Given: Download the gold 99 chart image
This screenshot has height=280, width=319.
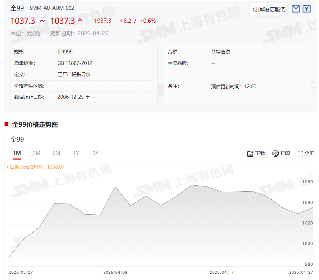Looking at the screenshot, I should (x=256, y=153).
